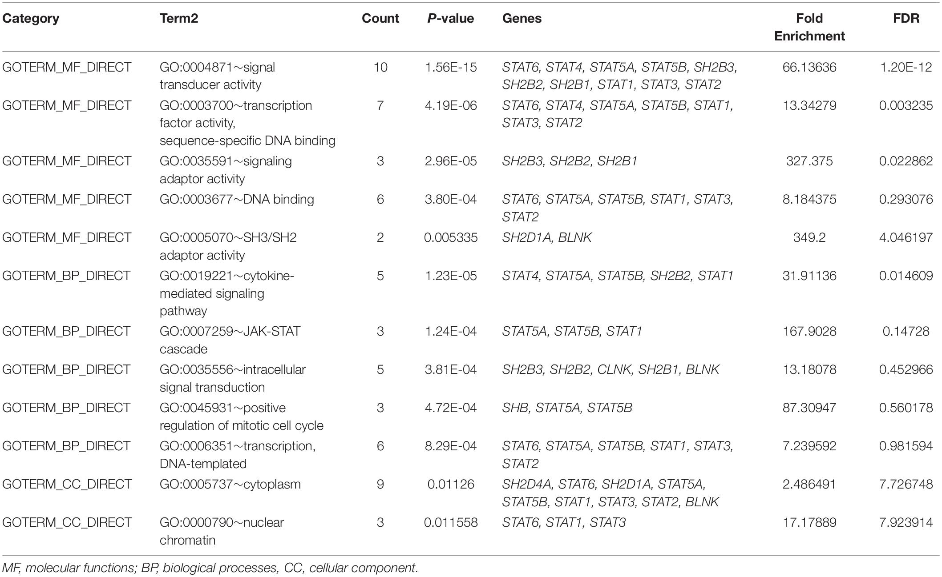Click genes cell starting with SH2D4A

click(x=610, y=493)
